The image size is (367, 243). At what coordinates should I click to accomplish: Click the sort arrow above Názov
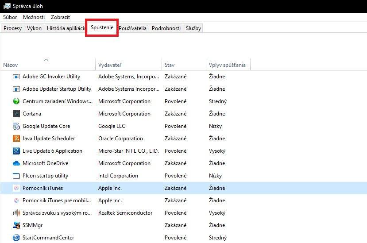click(x=46, y=60)
